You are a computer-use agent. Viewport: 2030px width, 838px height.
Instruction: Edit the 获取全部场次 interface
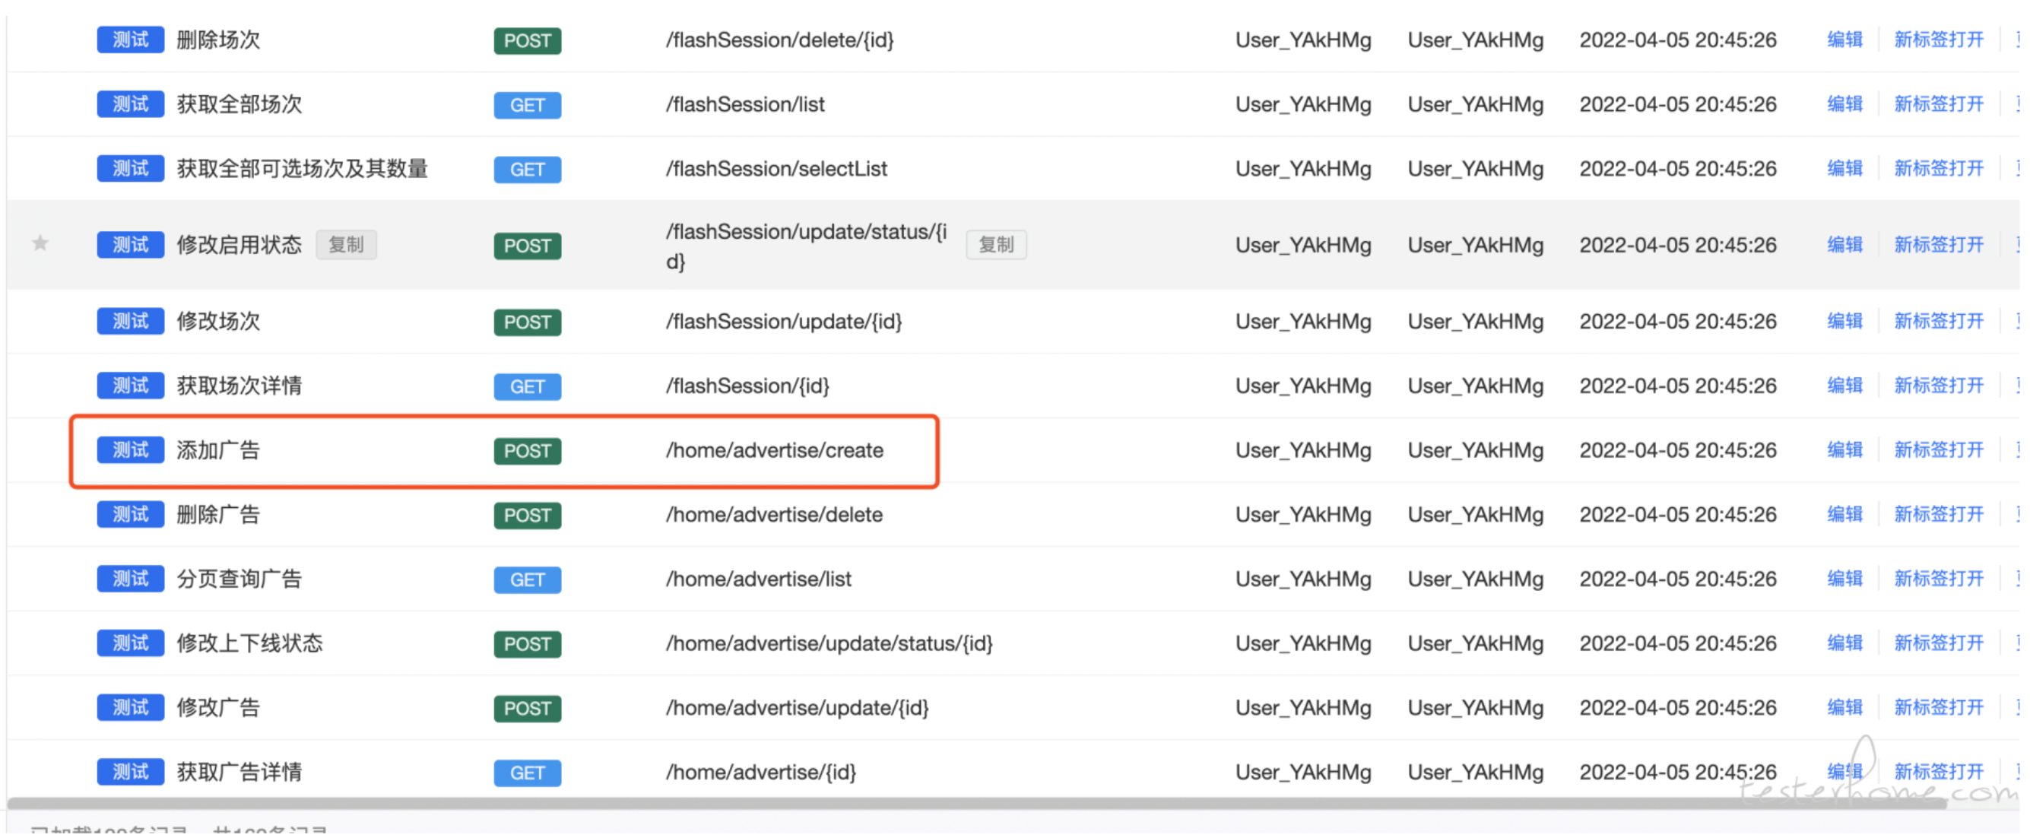click(1844, 104)
